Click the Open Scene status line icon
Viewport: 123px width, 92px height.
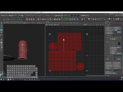(x=11, y=16)
